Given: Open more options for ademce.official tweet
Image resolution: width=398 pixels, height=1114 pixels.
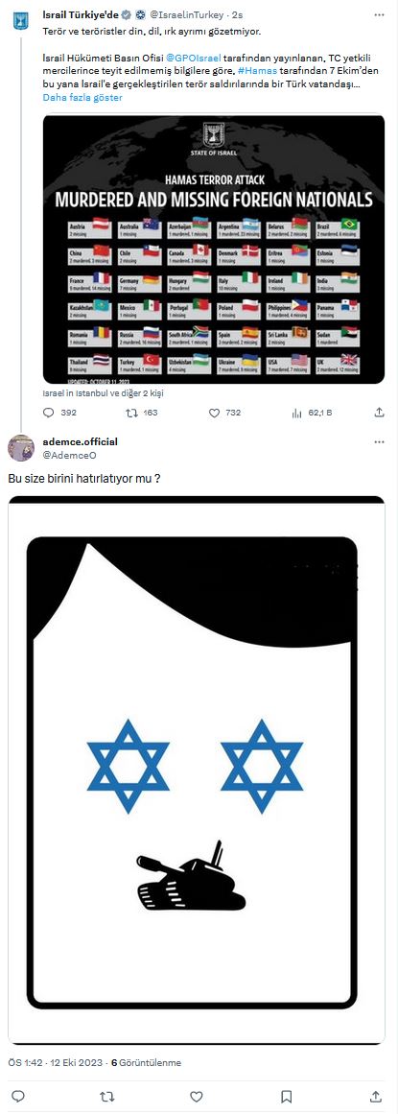Looking at the screenshot, I should 379,442.
